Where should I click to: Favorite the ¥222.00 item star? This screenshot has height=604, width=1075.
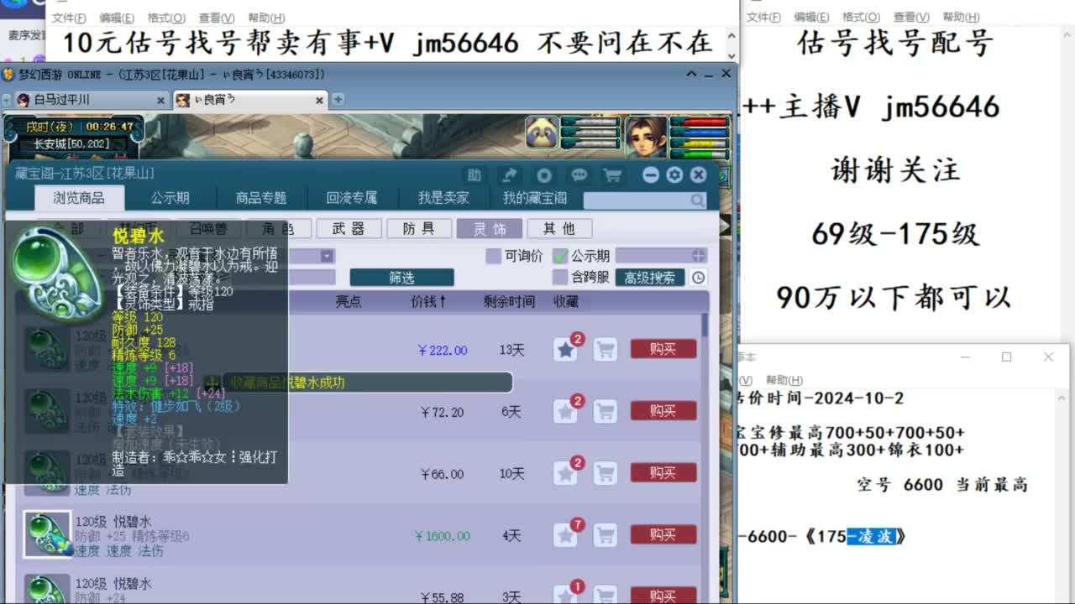[x=566, y=350]
